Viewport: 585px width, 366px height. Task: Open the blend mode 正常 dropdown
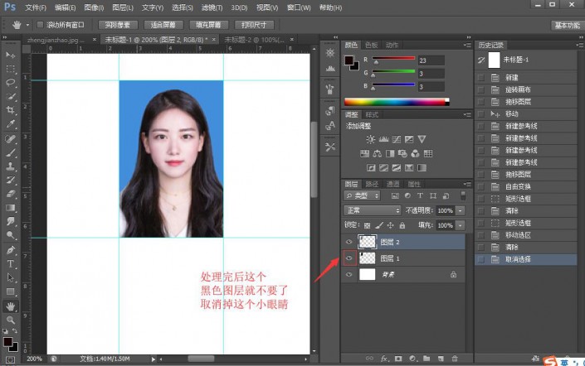[x=372, y=210]
